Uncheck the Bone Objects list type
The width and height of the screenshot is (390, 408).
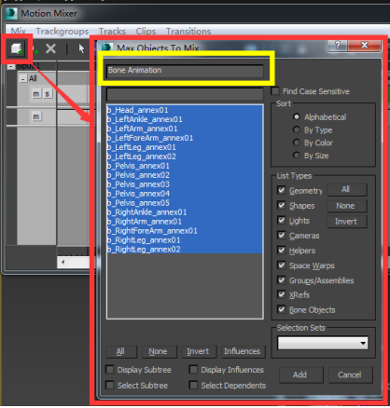click(282, 309)
